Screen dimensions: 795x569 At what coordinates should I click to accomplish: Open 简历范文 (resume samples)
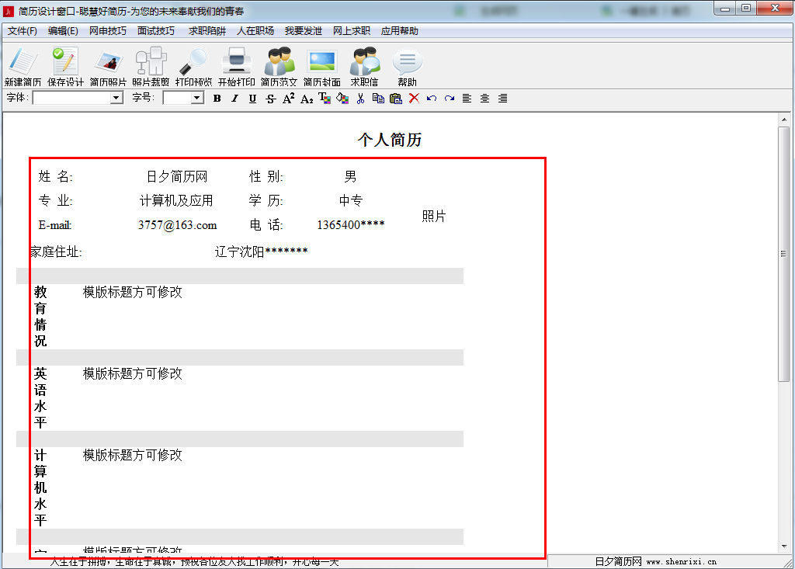pyautogui.click(x=279, y=65)
